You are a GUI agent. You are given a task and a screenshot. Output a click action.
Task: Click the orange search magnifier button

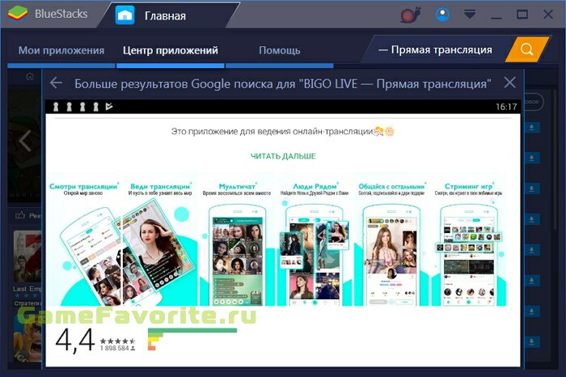[x=526, y=49]
